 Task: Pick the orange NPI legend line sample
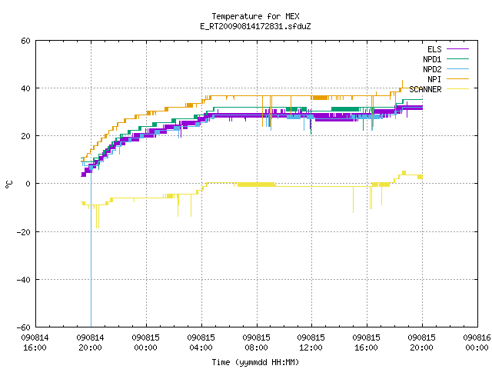pyautogui.click(x=457, y=78)
